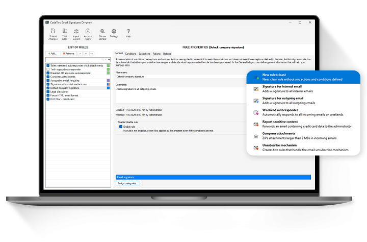The height and width of the screenshot is (242, 367).
Task: Click the CodeTwo app icon in title bar
Action: coord(47,22)
